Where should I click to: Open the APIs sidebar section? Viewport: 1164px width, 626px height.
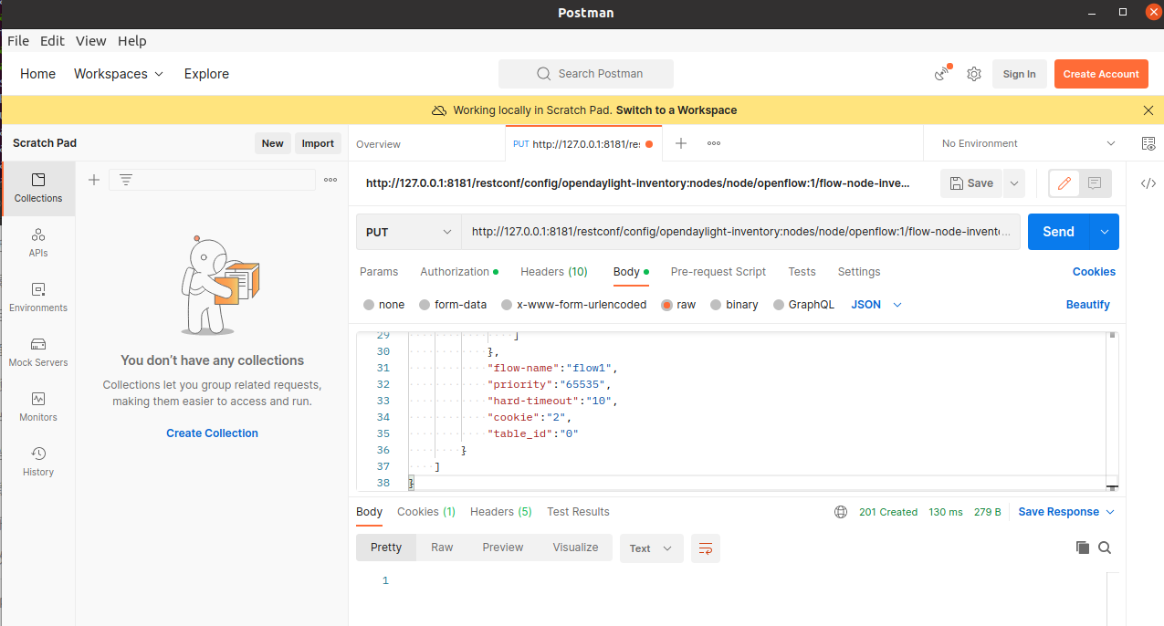coord(38,243)
